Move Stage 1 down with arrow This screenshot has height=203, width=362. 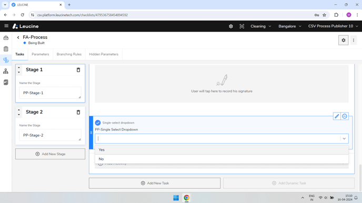click(x=19, y=72)
